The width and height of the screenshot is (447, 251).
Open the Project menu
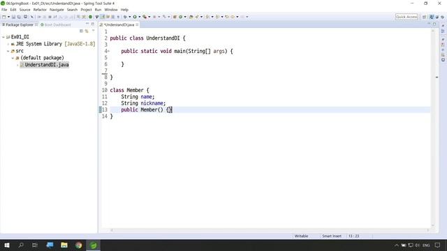(86, 10)
